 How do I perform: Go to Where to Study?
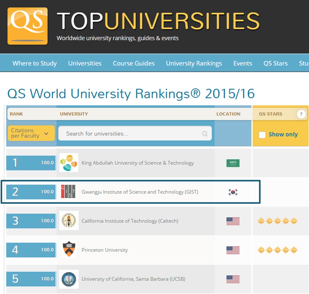[35, 63]
